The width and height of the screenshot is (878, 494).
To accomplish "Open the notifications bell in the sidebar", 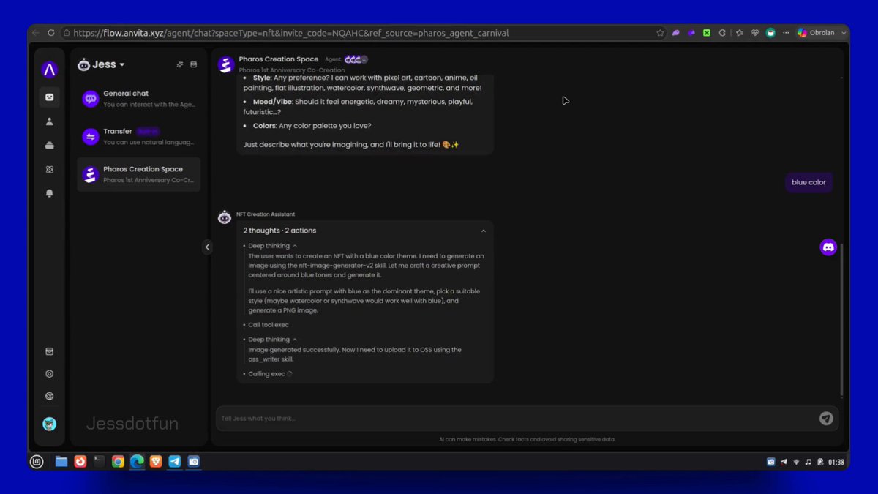I will (50, 193).
